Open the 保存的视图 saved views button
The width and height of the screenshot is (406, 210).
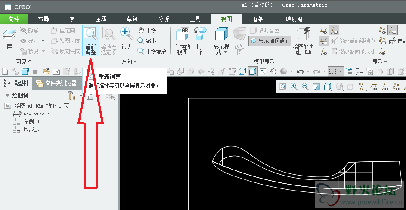click(182, 40)
